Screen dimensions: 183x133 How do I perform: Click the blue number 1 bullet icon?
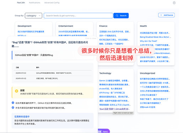point(13,103)
